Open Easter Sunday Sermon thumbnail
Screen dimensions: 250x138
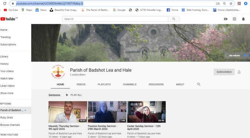(146, 112)
